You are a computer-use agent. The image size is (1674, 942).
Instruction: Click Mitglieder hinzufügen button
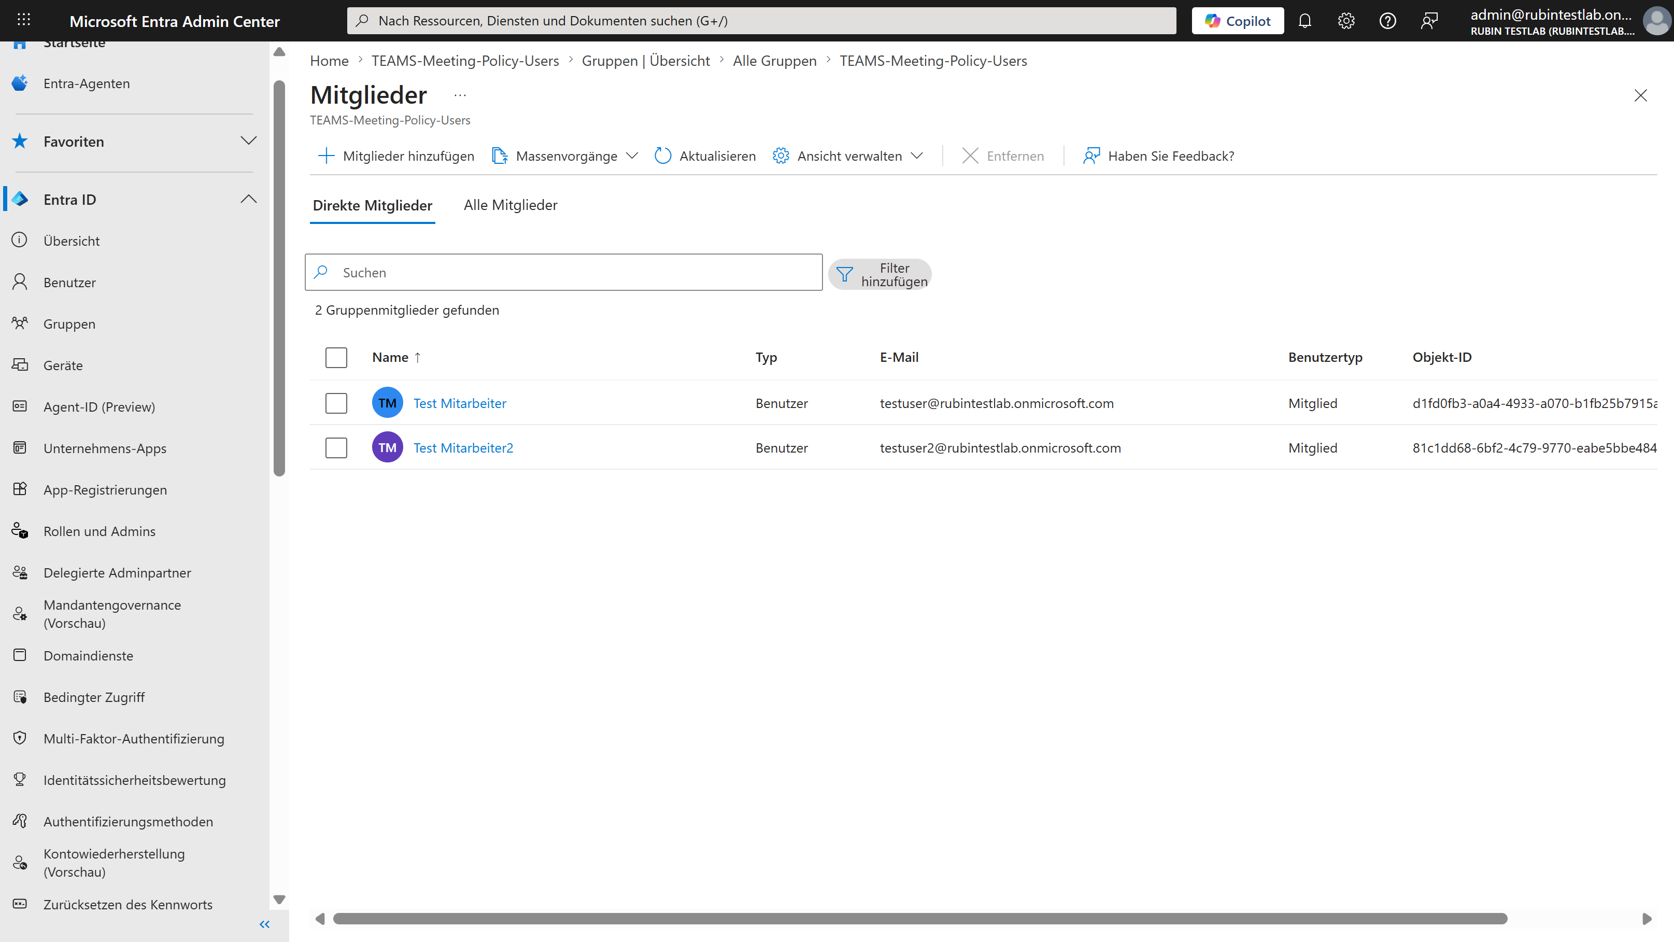point(396,156)
